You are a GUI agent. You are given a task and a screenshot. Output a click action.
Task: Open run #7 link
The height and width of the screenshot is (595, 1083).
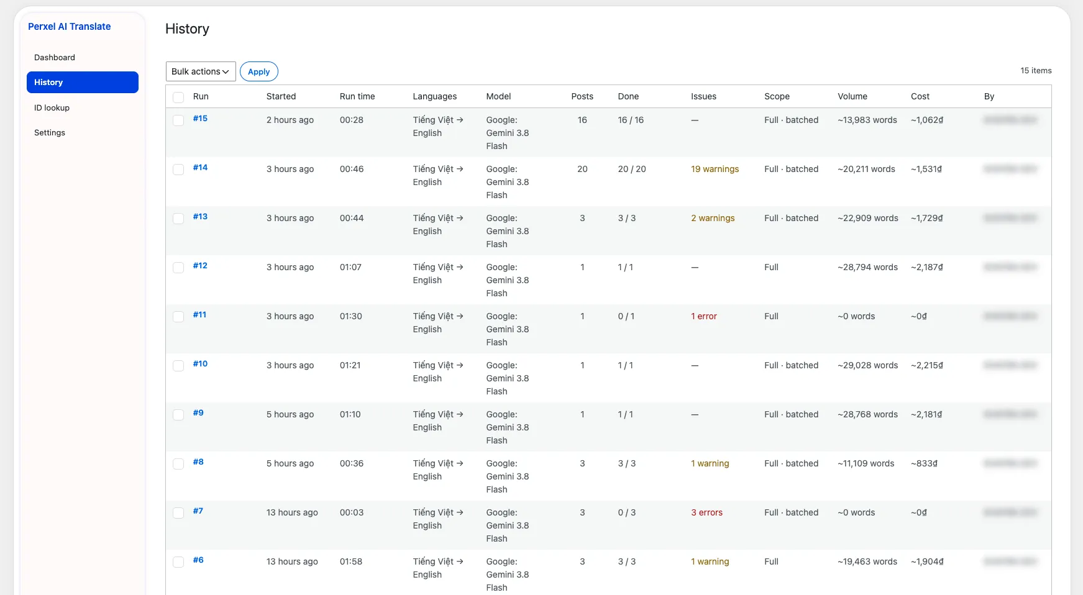tap(198, 511)
